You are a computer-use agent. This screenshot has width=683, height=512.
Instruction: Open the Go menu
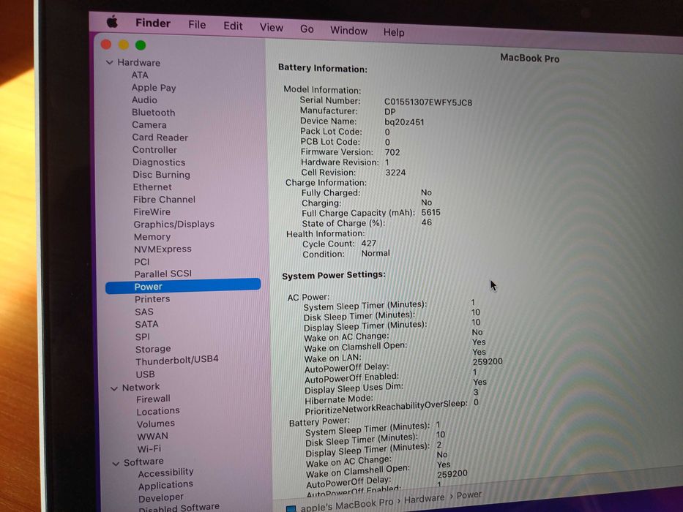[307, 29]
